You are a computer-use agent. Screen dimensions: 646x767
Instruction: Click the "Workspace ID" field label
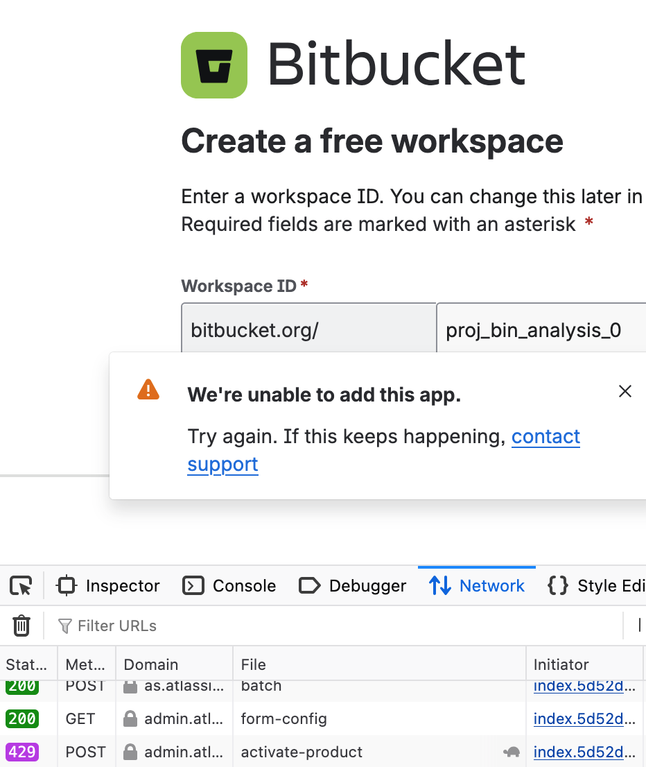238,286
